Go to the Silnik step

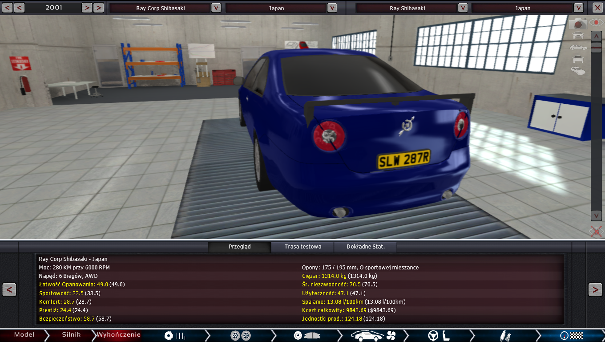[71, 335]
